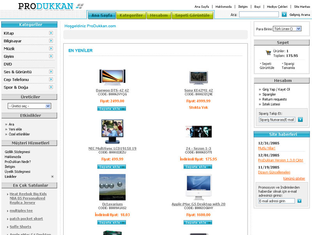Click the search go arrow icon beside Ara field

pos(284,14)
